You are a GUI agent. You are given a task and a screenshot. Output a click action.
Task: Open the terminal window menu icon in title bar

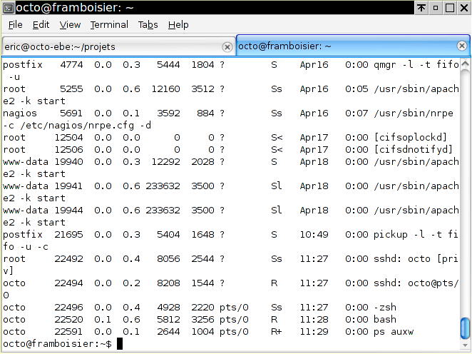pyautogui.click(x=7, y=8)
